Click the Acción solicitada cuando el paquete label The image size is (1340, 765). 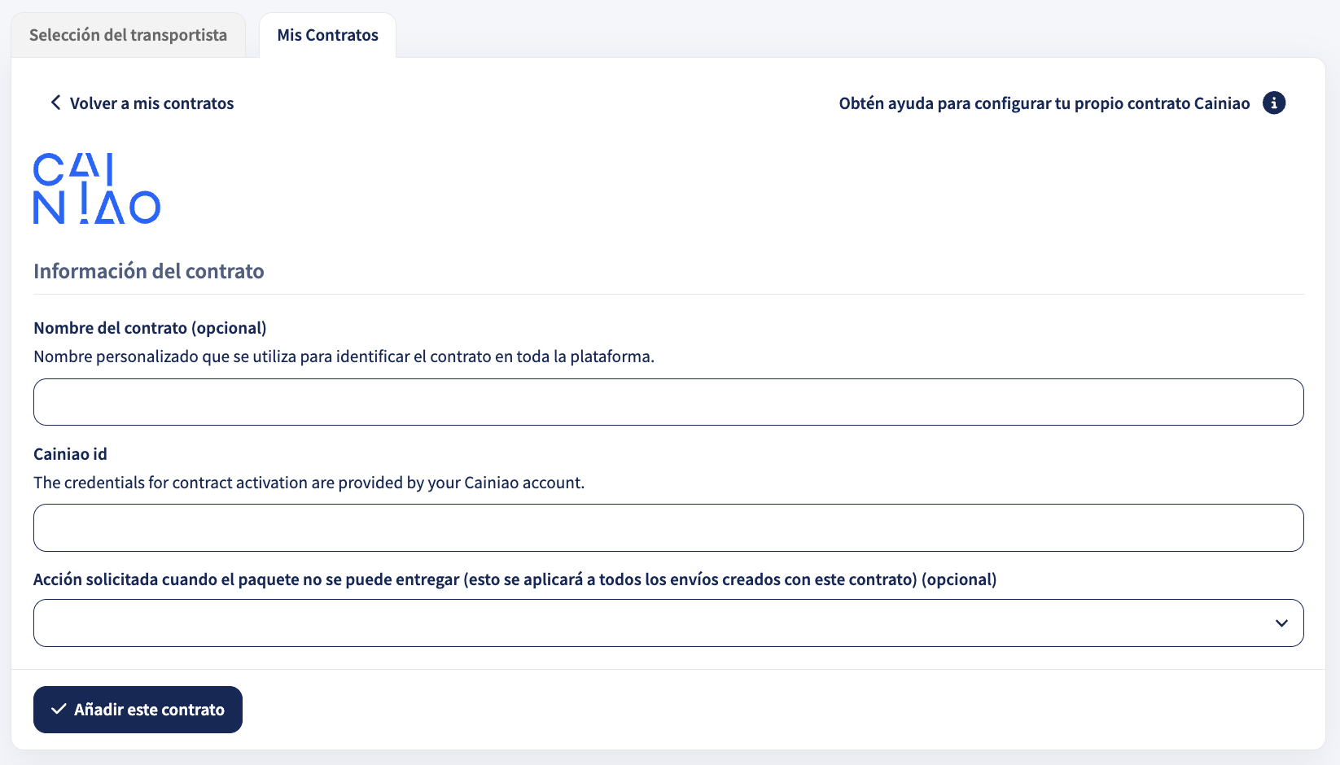(515, 579)
